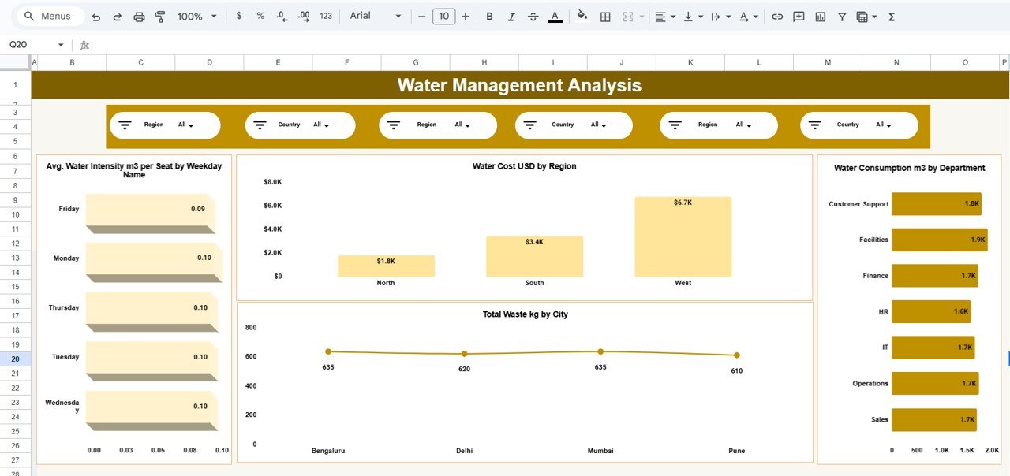Open the Menus button
The width and height of the screenshot is (1010, 476).
pos(49,16)
